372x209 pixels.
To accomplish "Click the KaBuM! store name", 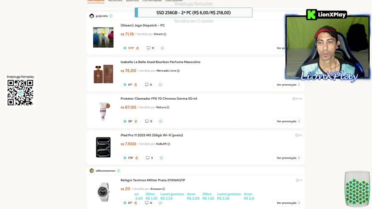I will click(161, 144).
